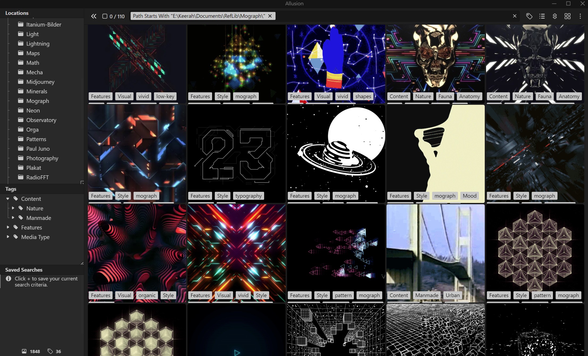Image resolution: width=588 pixels, height=356 pixels.
Task: Expand the Features tag
Action: tap(8, 227)
